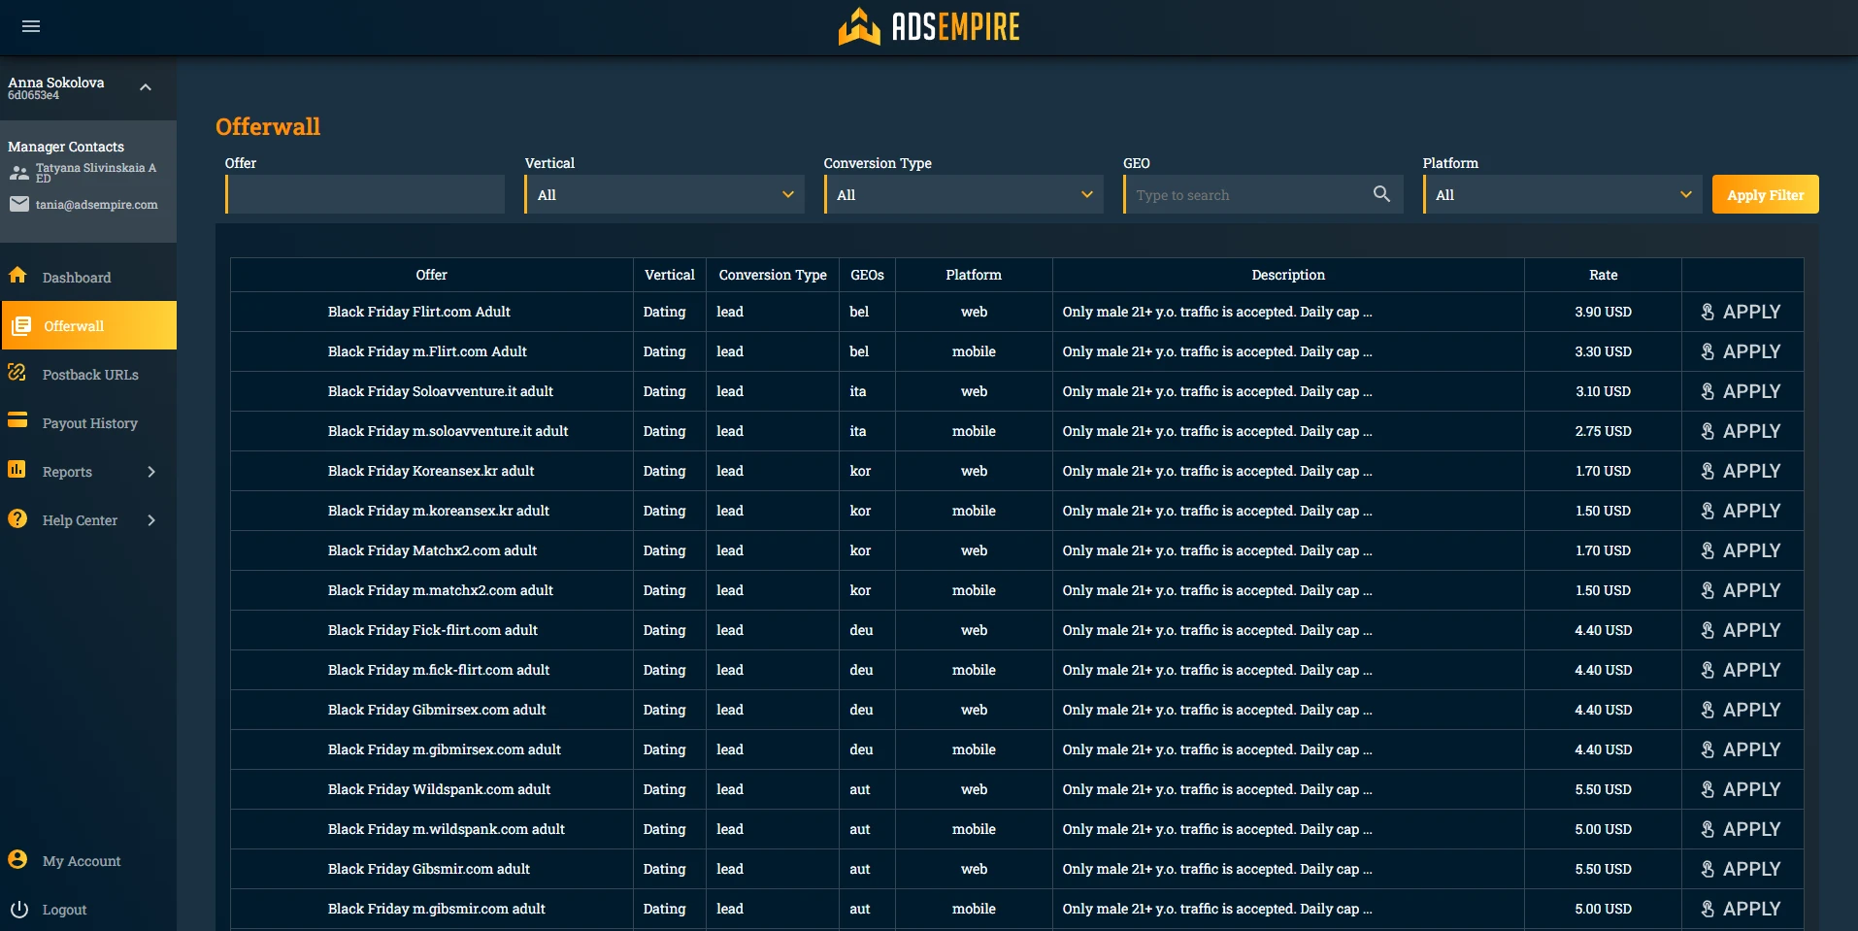The width and height of the screenshot is (1858, 931).
Task: Open the Conversion Type filter dropdown
Action: pos(963,194)
